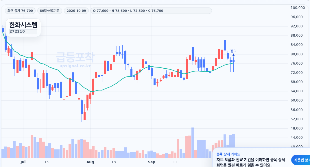310x167 pixels.
Task: Click the 88,000 price axis label
Action: 297,35
